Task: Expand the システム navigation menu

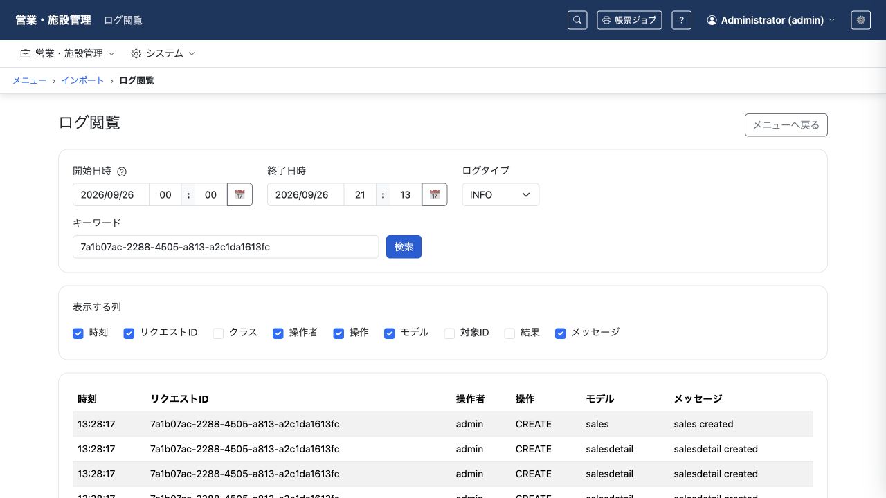Action: coord(163,53)
